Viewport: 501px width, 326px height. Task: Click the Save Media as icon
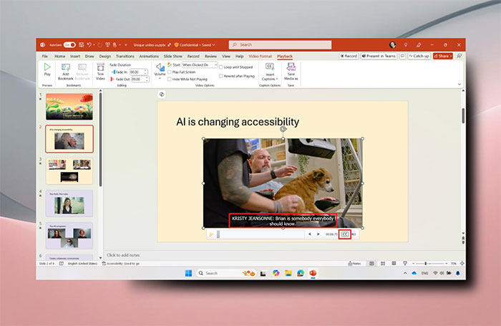[x=291, y=69]
